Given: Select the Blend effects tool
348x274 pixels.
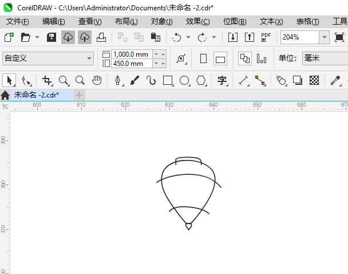Looking at the screenshot, I should (x=281, y=80).
